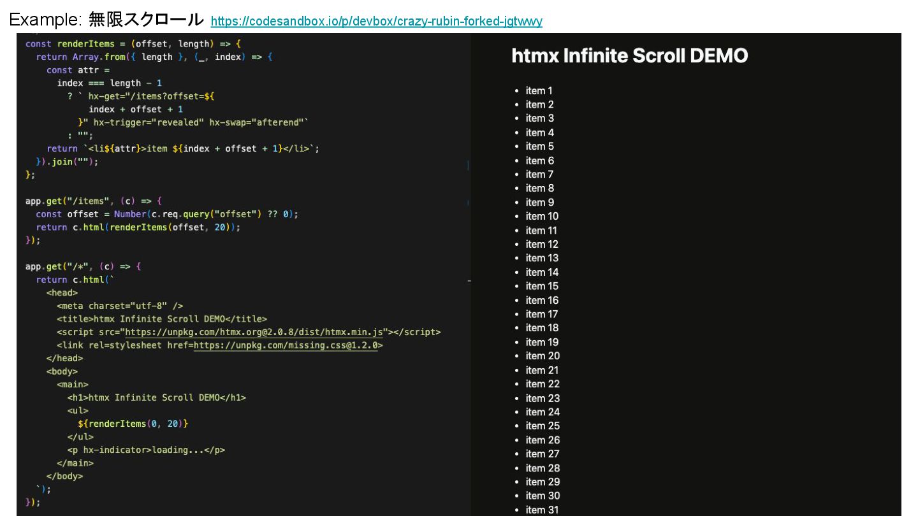Click the 'htmx Infinite Scroll DEMO' heading
The width and height of the screenshot is (918, 516).
[629, 56]
